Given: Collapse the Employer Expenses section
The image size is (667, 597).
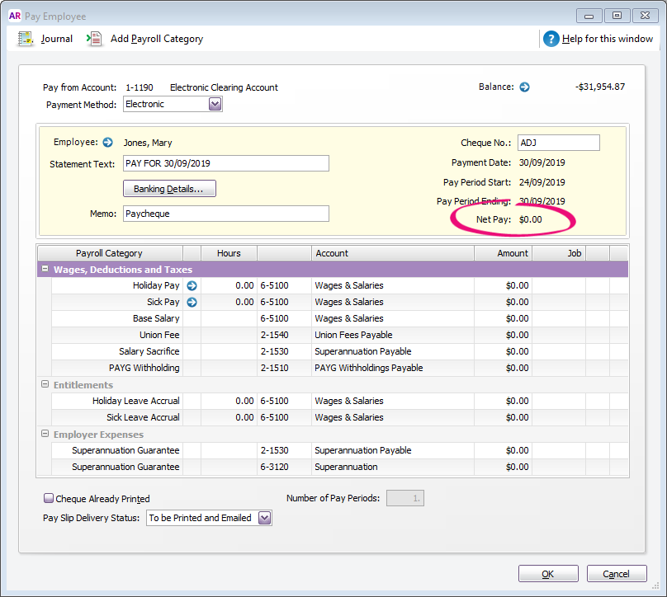Looking at the screenshot, I should (x=45, y=434).
